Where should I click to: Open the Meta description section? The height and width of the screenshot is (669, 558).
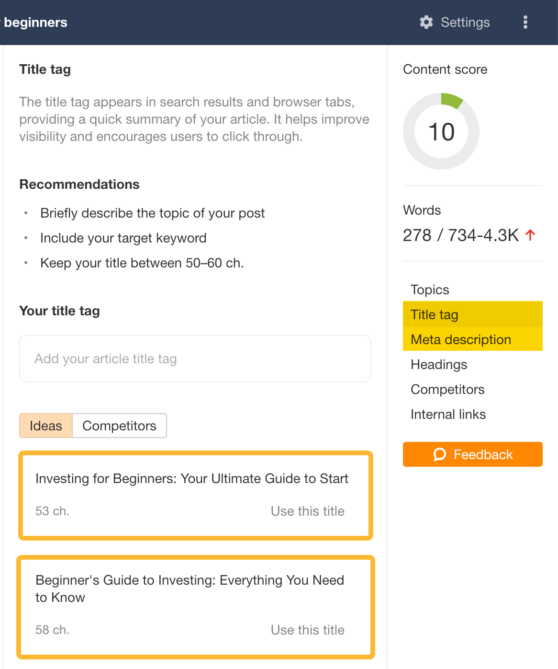click(460, 339)
